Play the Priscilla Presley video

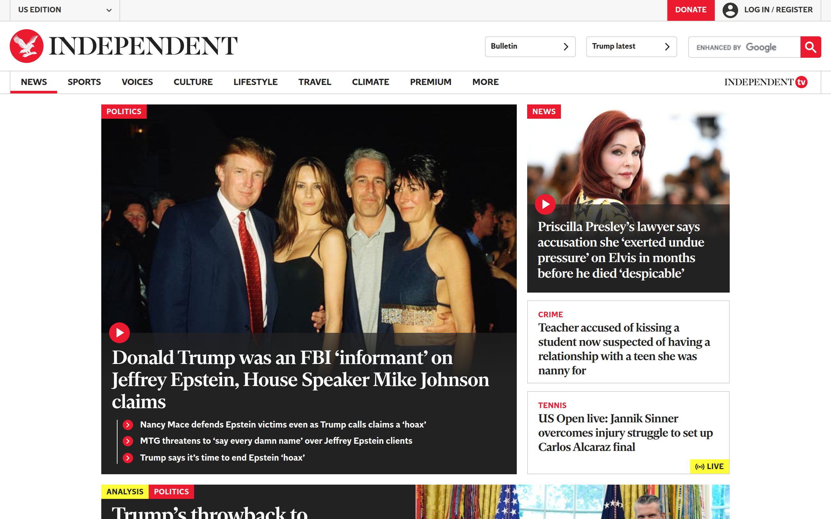[x=545, y=204]
